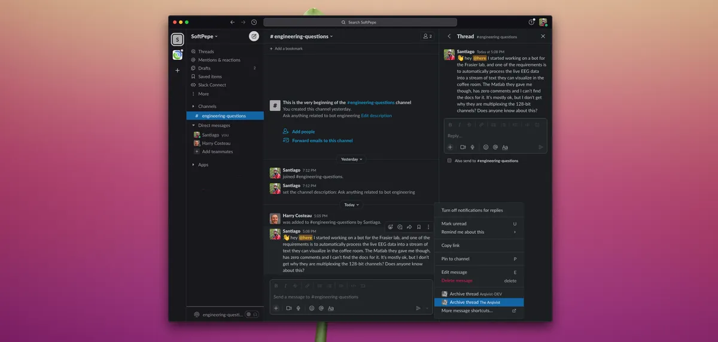Choose Mark unread from context menu
718x342 pixels.
(479, 224)
